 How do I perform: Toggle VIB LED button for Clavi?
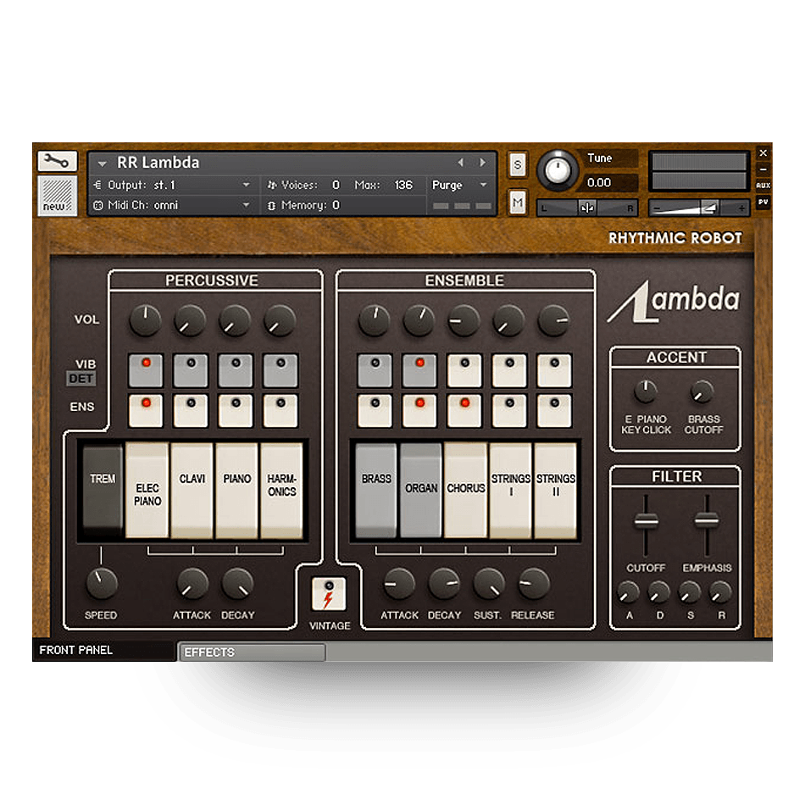pyautogui.click(x=191, y=370)
